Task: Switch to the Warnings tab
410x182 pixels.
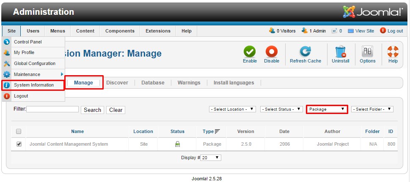Action: point(189,82)
